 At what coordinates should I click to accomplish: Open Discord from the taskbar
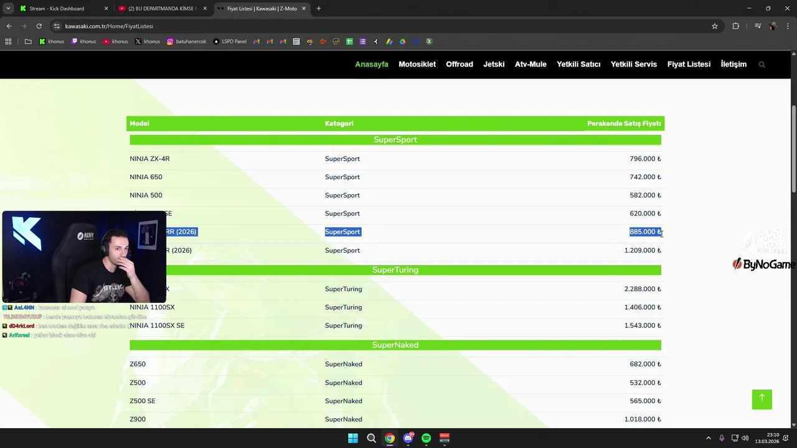pyautogui.click(x=408, y=438)
